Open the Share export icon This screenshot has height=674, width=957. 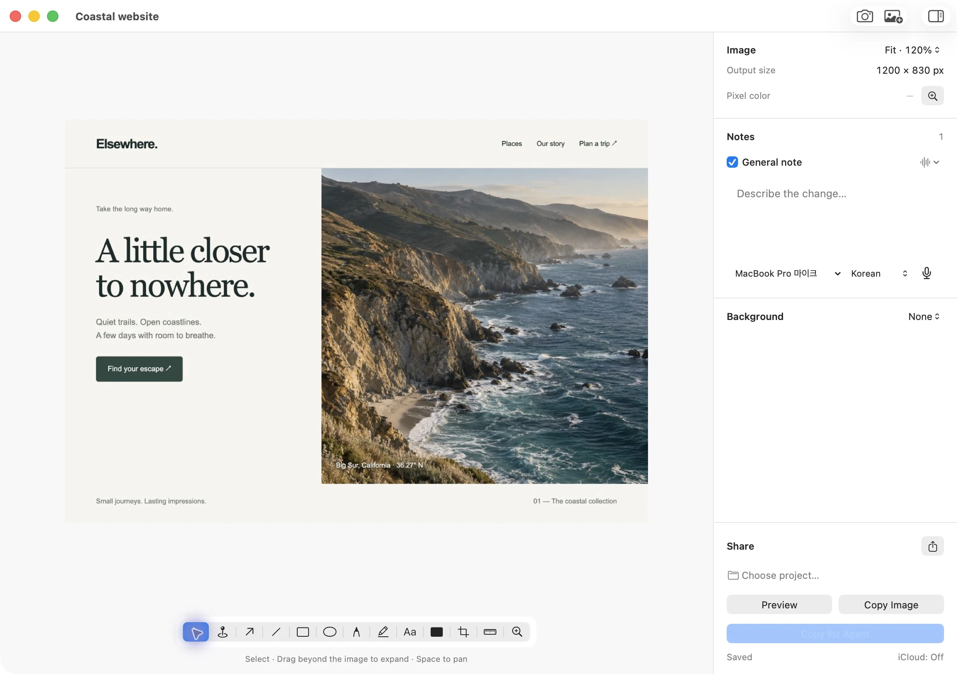click(x=932, y=546)
